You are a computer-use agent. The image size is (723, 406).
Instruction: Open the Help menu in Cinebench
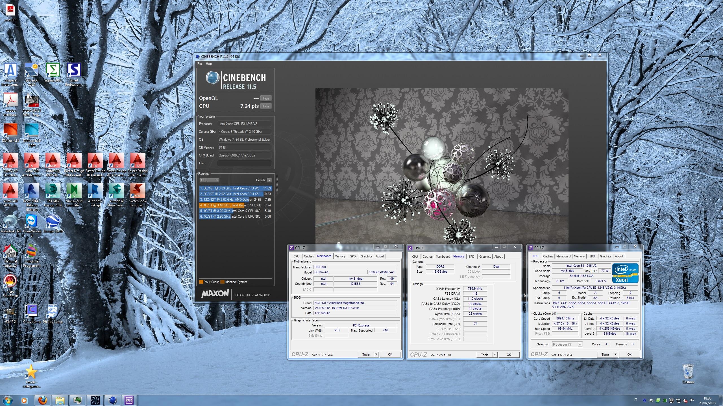click(x=209, y=64)
